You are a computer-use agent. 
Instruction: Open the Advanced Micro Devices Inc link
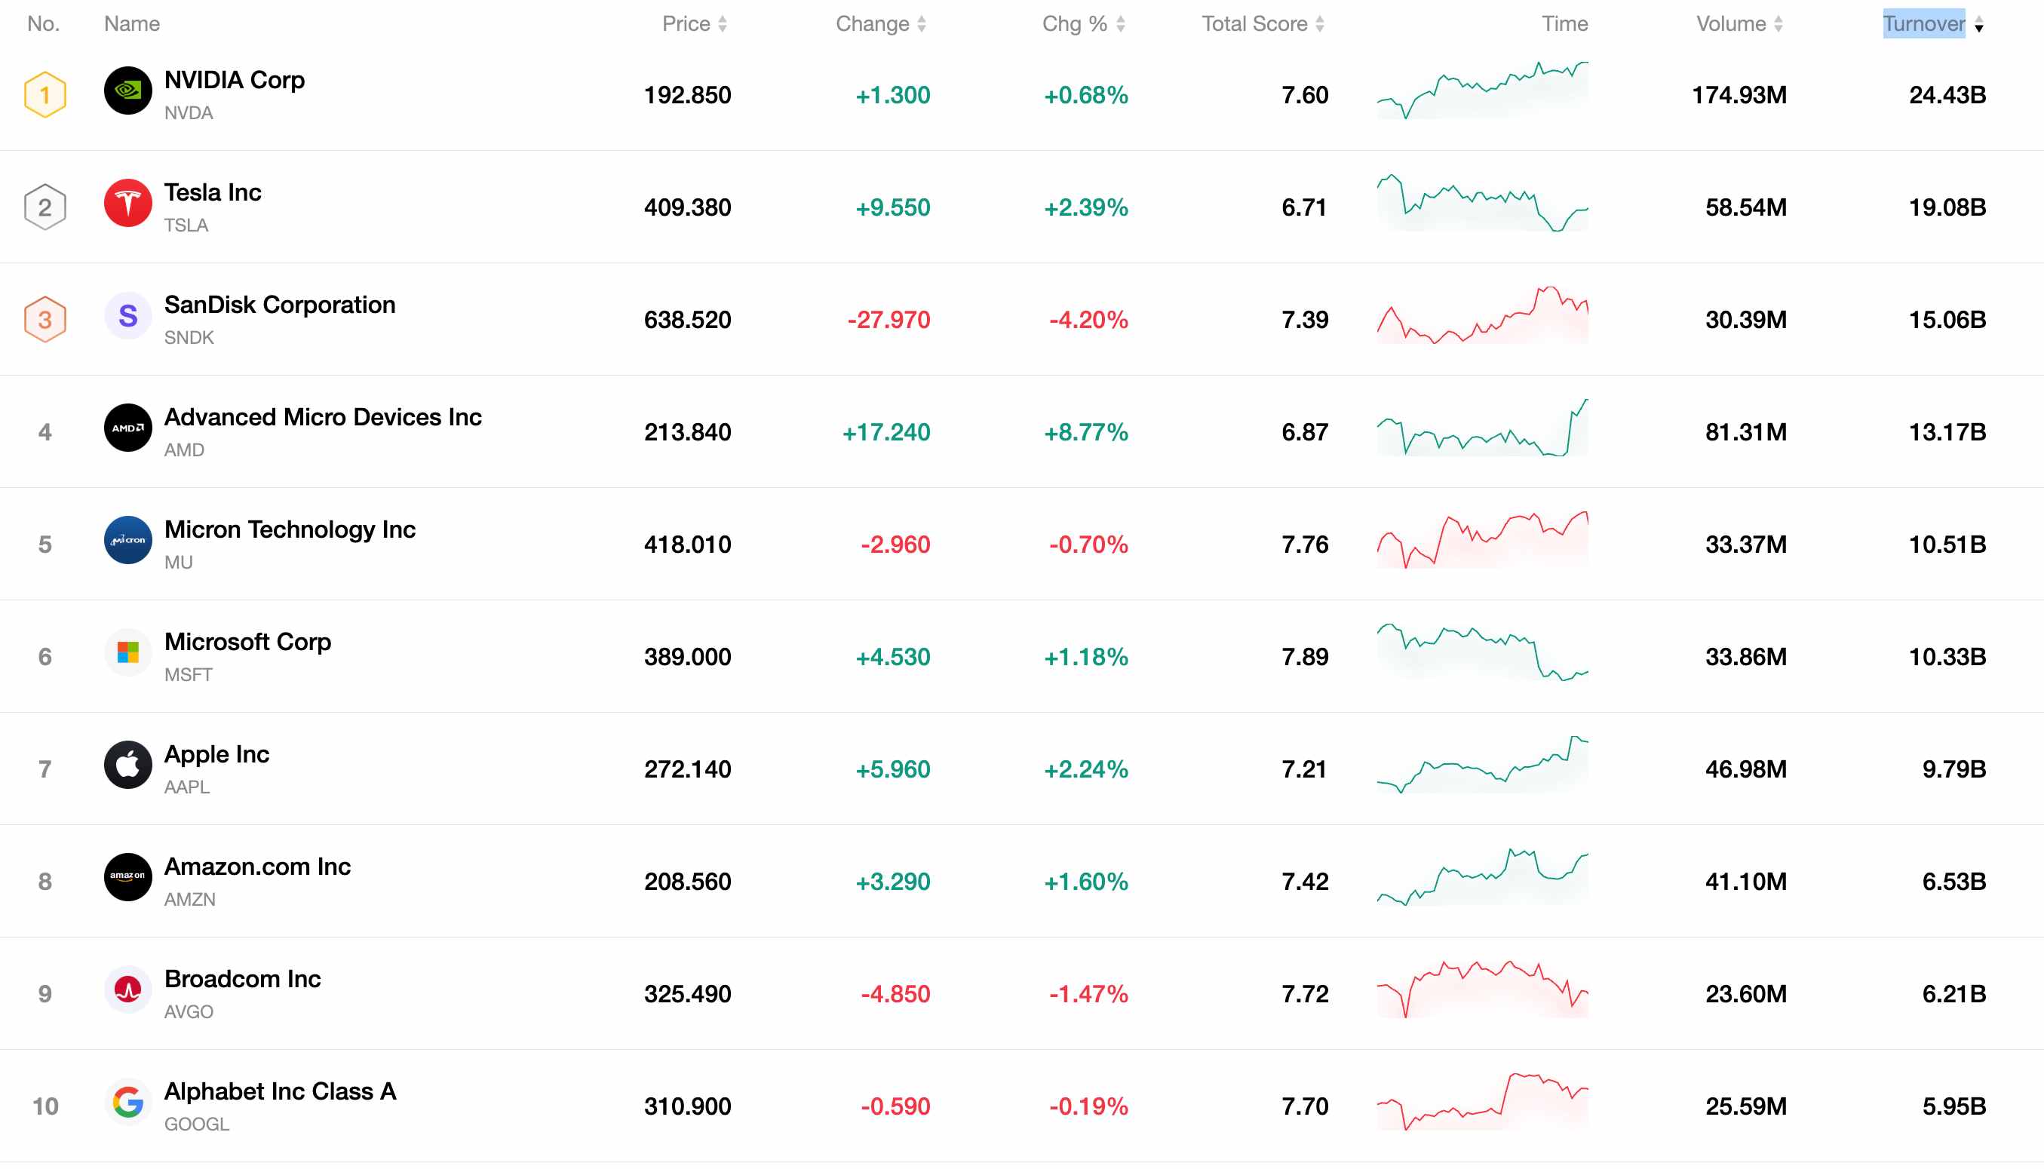tap(323, 418)
